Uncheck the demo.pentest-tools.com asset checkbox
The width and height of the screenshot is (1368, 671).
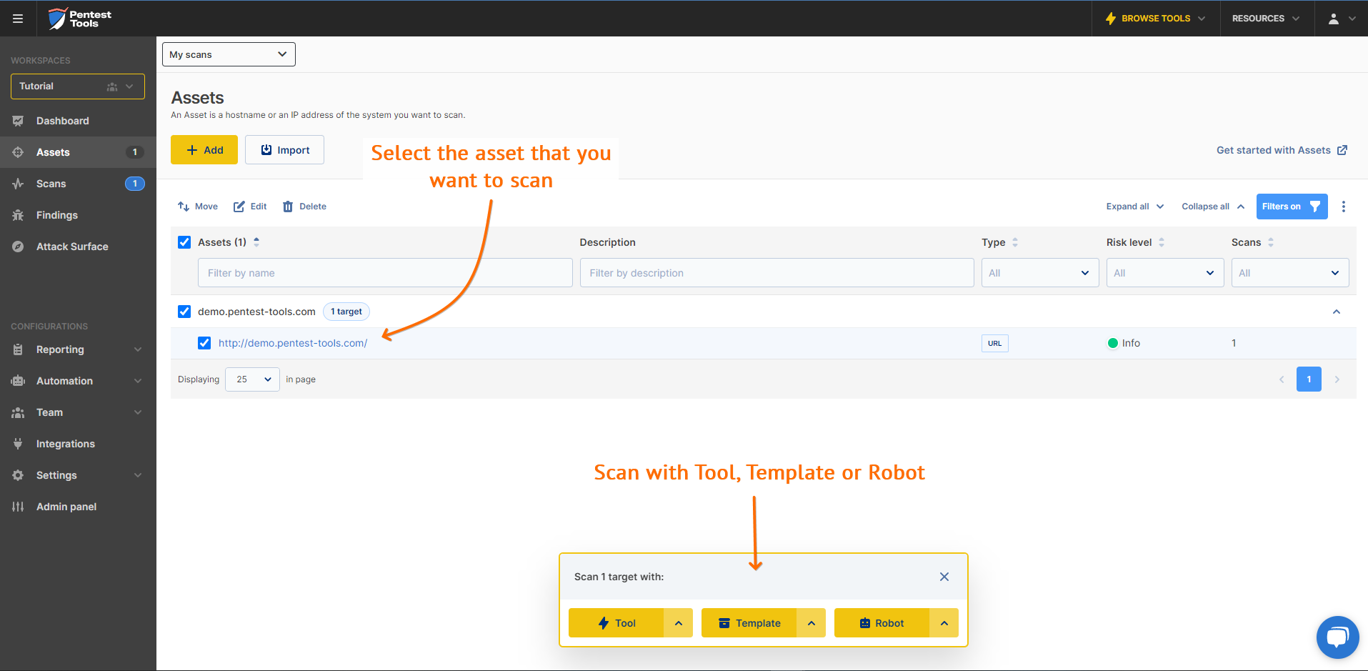tap(184, 312)
